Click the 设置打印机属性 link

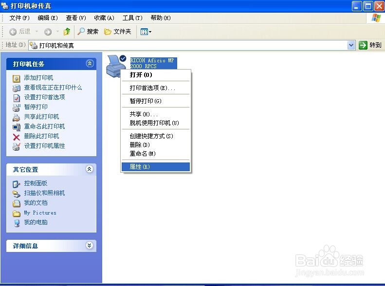[x=44, y=146]
